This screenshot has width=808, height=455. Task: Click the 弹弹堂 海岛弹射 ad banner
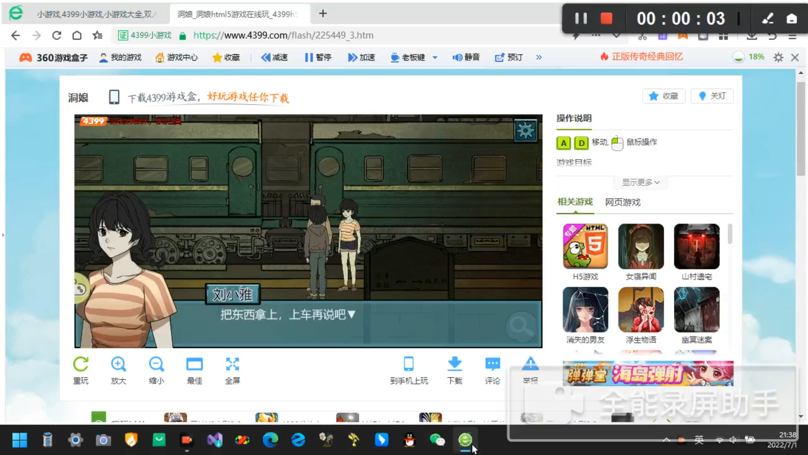click(x=648, y=373)
